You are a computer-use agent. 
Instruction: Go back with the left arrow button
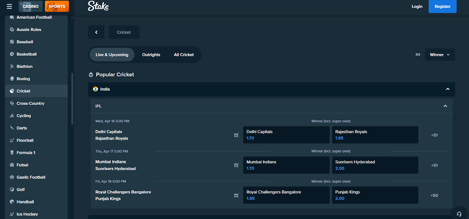point(96,32)
